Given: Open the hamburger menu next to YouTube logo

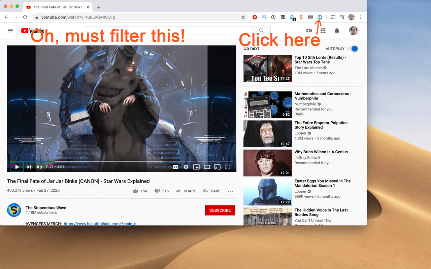Looking at the screenshot, I should pos(10,31).
